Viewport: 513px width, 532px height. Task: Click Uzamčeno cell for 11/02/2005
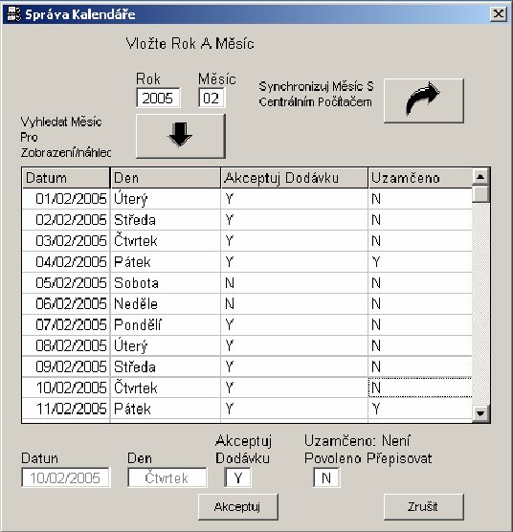(420, 409)
